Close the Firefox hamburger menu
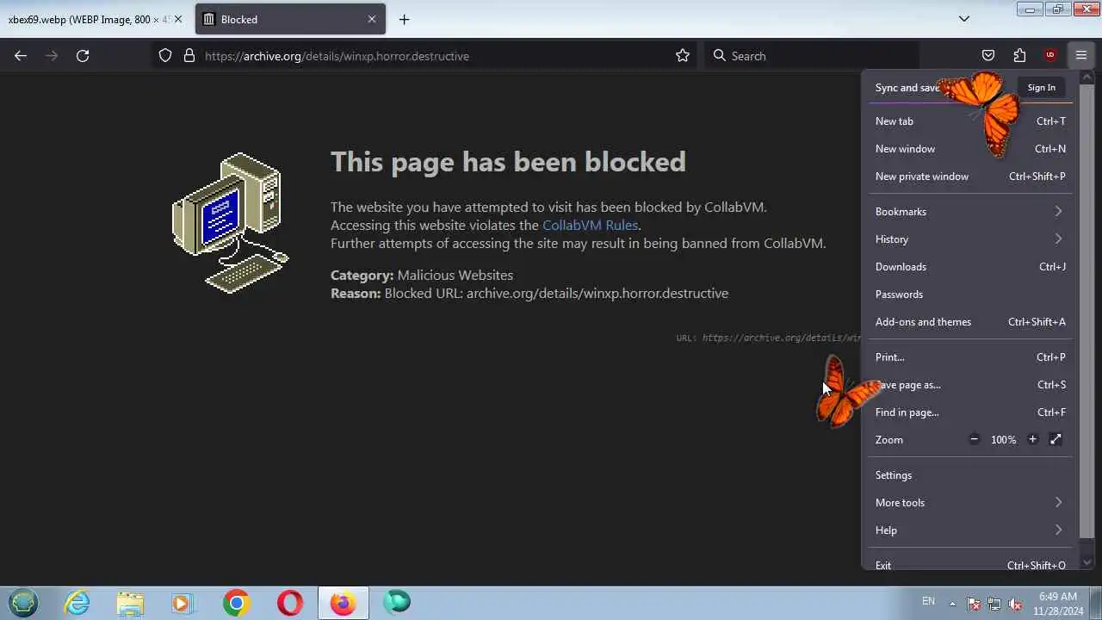Viewport: 1102px width, 620px height. coord(1081,56)
